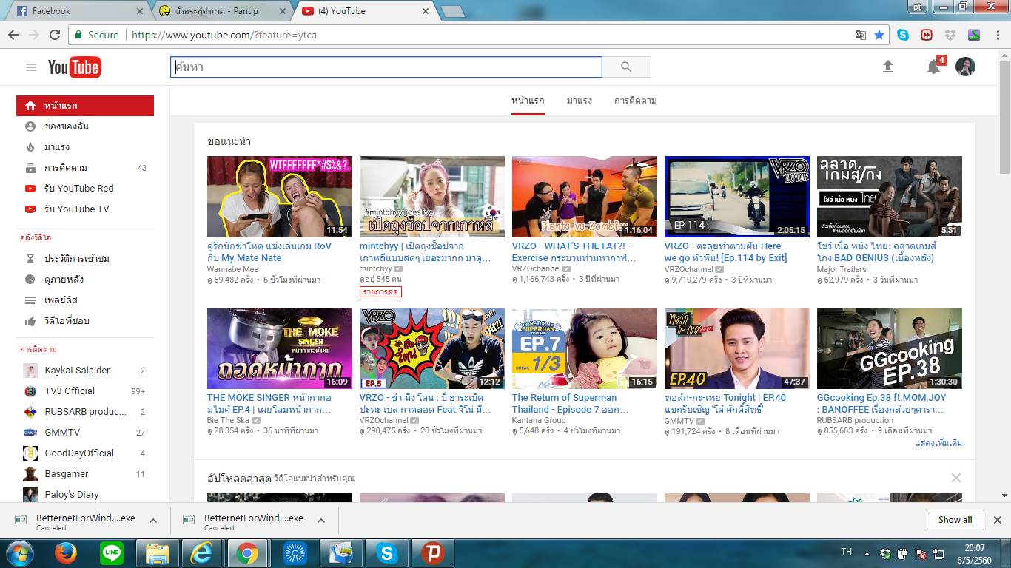
Task: Click the TH language indicator in system tray
Action: (847, 552)
